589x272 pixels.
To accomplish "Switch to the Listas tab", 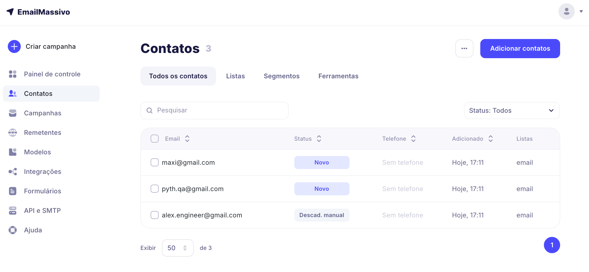I will coord(235,76).
